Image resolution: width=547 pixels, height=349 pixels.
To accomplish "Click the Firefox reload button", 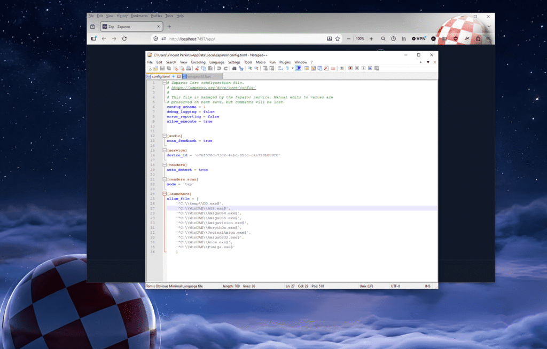I will coord(124,39).
